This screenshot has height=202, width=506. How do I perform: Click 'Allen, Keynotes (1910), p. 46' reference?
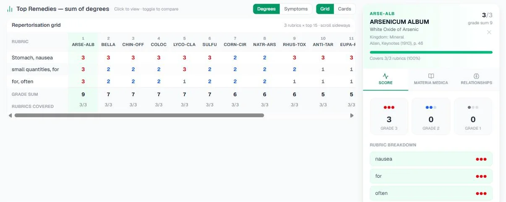[x=396, y=43]
